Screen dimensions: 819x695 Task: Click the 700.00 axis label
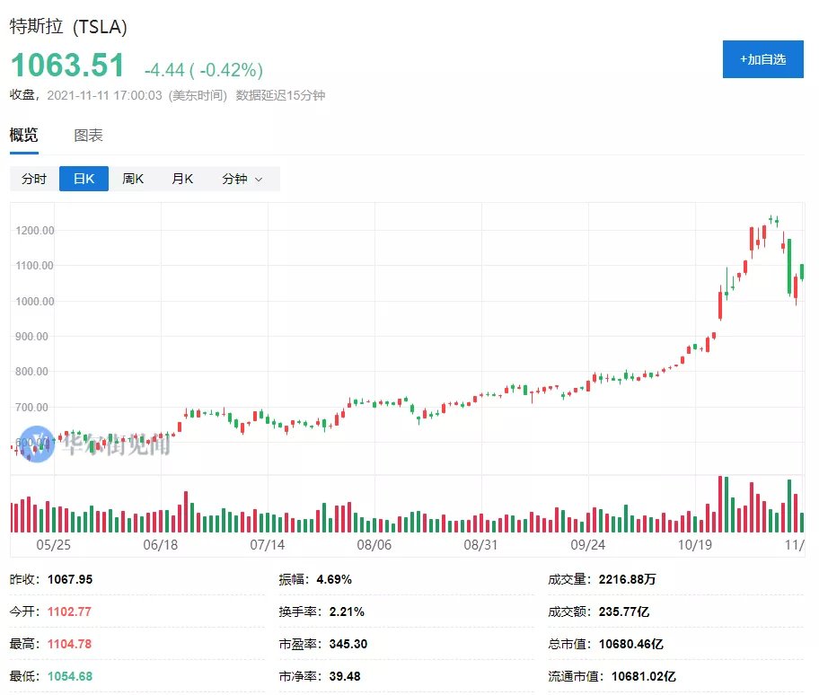(31, 407)
